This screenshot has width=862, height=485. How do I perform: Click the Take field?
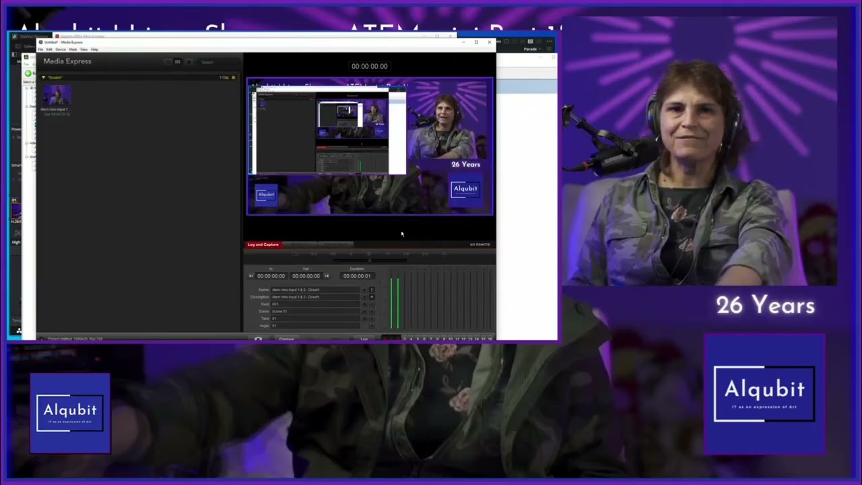[x=315, y=319]
